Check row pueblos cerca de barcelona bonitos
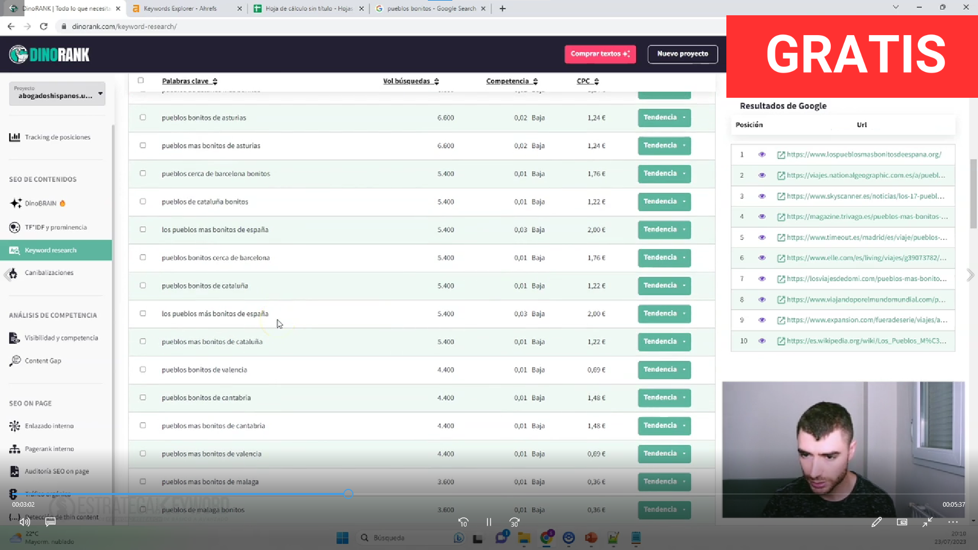The width and height of the screenshot is (978, 550). [x=143, y=173]
